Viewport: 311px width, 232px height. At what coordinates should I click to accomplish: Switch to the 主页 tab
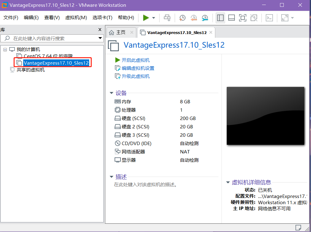coord(121,32)
